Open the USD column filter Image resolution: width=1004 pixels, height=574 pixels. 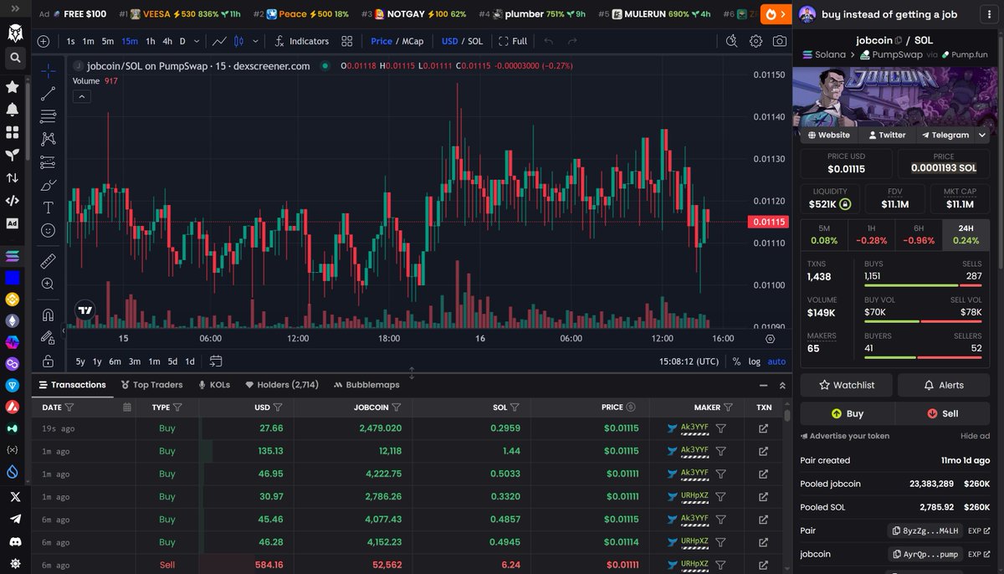coord(277,407)
